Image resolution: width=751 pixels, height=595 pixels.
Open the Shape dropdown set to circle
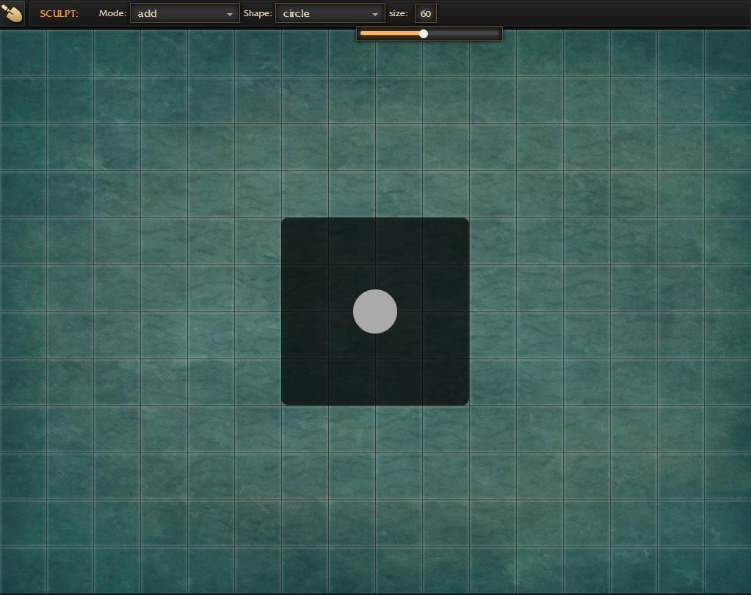(x=330, y=13)
